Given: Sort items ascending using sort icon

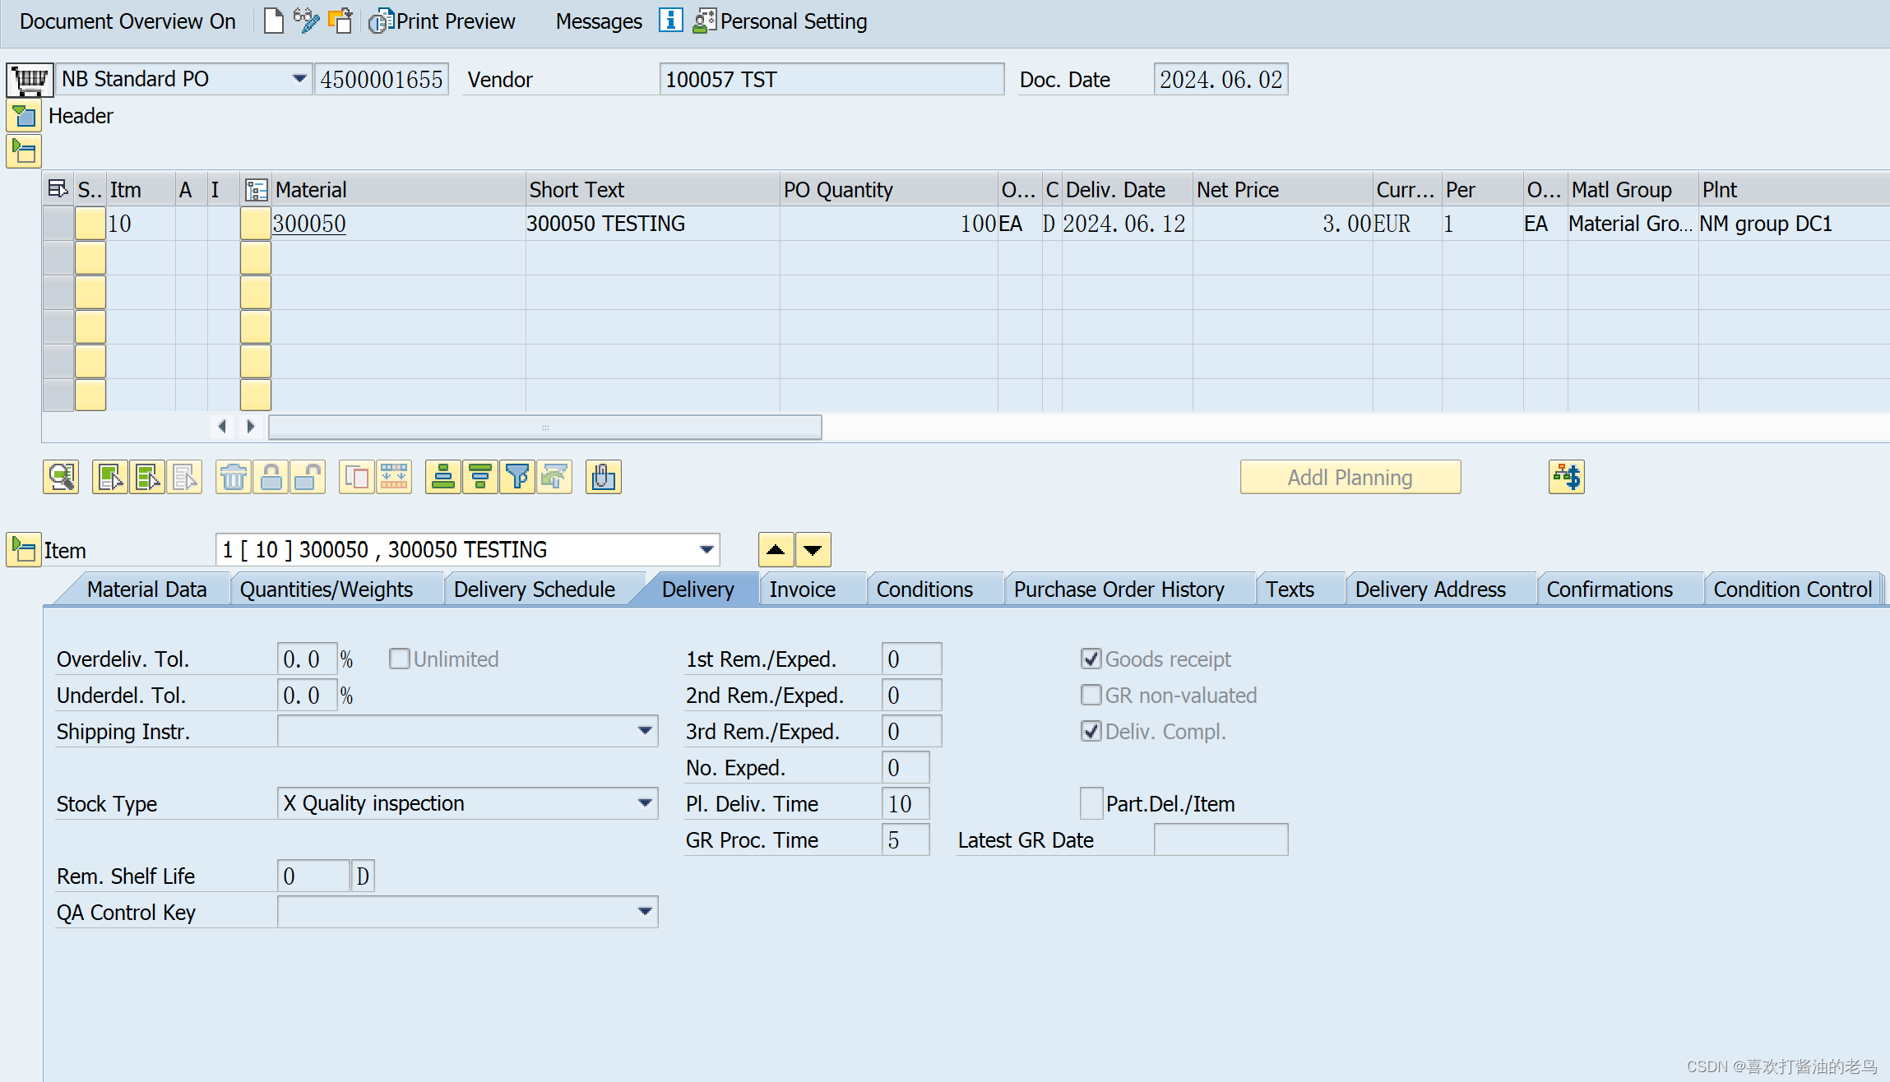Looking at the screenshot, I should point(443,477).
